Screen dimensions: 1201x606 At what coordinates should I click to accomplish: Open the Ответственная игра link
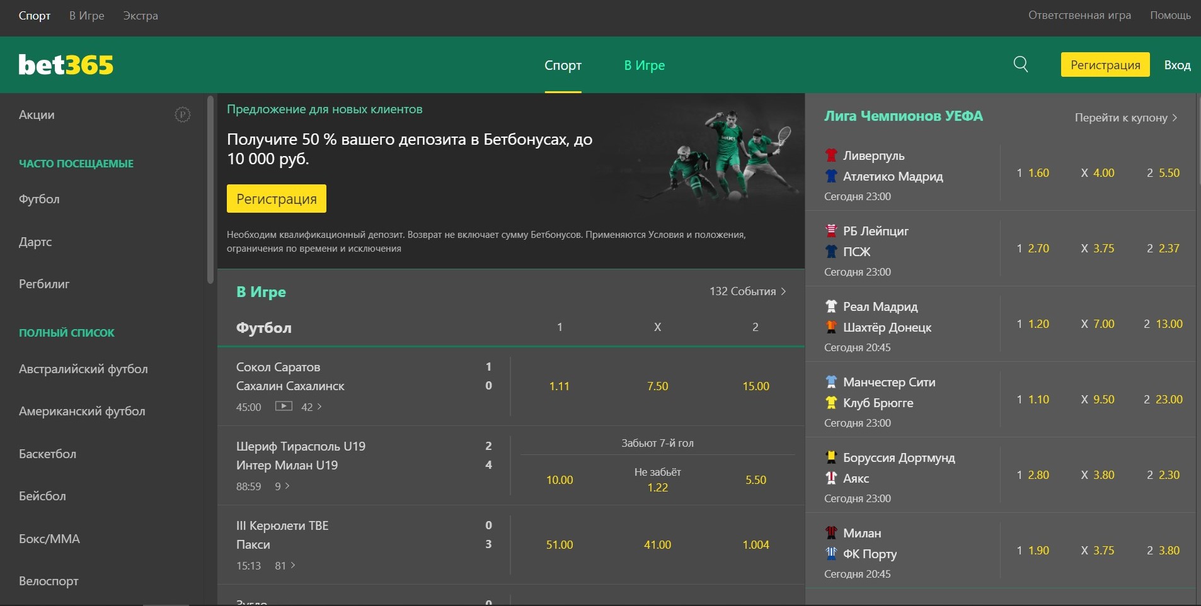coord(1079,15)
